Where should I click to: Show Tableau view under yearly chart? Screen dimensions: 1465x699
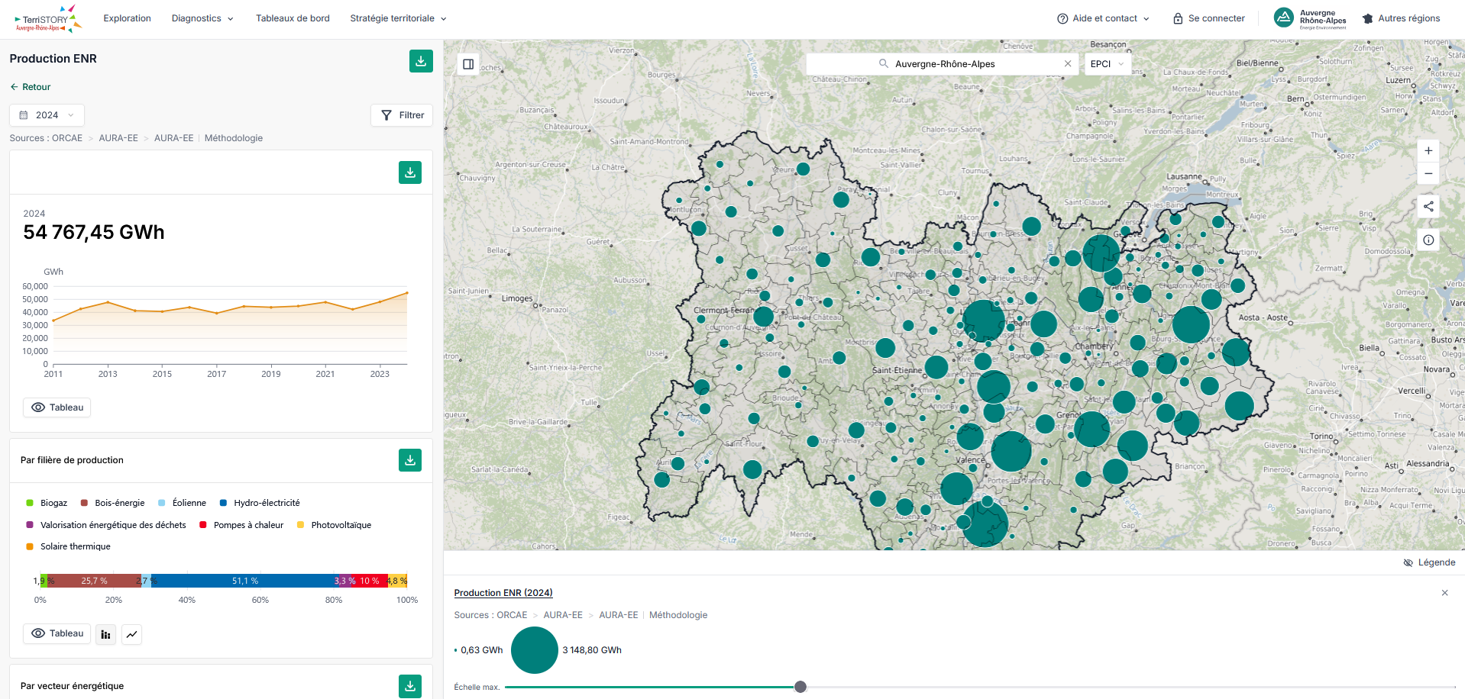coord(57,407)
